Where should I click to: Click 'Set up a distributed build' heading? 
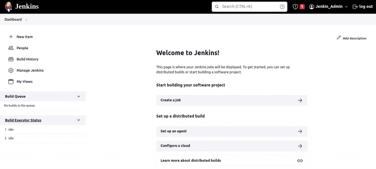(180, 116)
